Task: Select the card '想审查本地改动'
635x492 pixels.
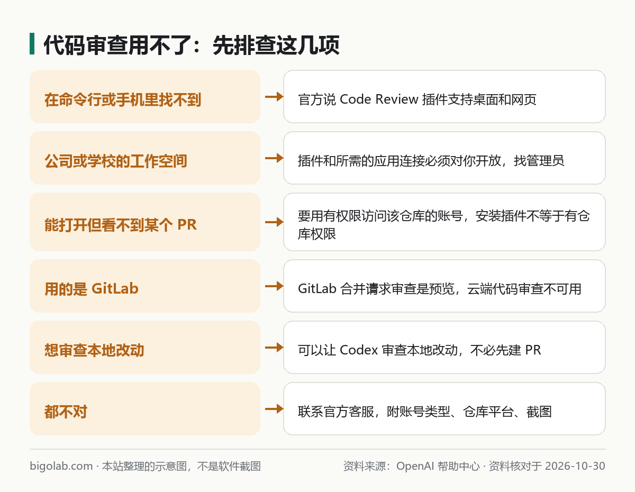Action: pyautogui.click(x=145, y=348)
